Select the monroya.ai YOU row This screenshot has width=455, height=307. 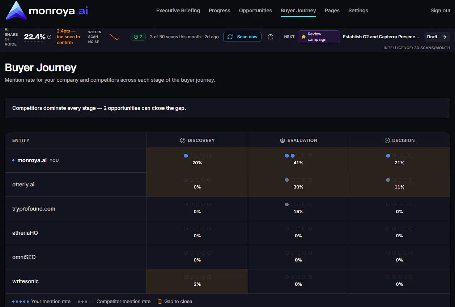227,160
